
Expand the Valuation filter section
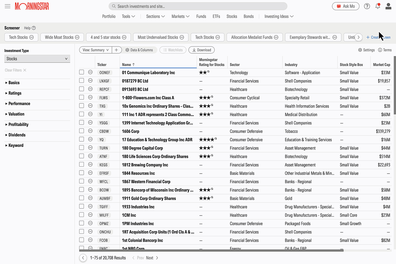pos(15,114)
